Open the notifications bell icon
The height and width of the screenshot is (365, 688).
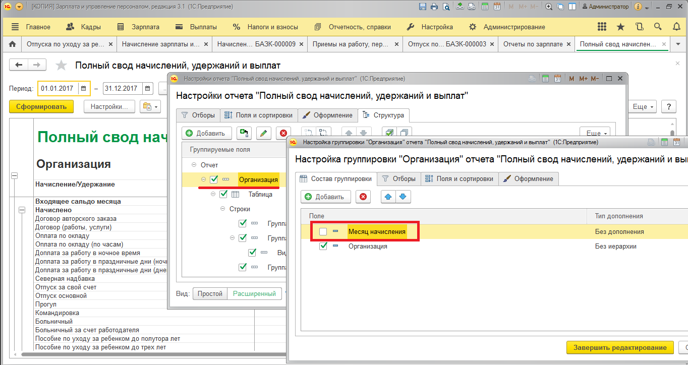676,27
